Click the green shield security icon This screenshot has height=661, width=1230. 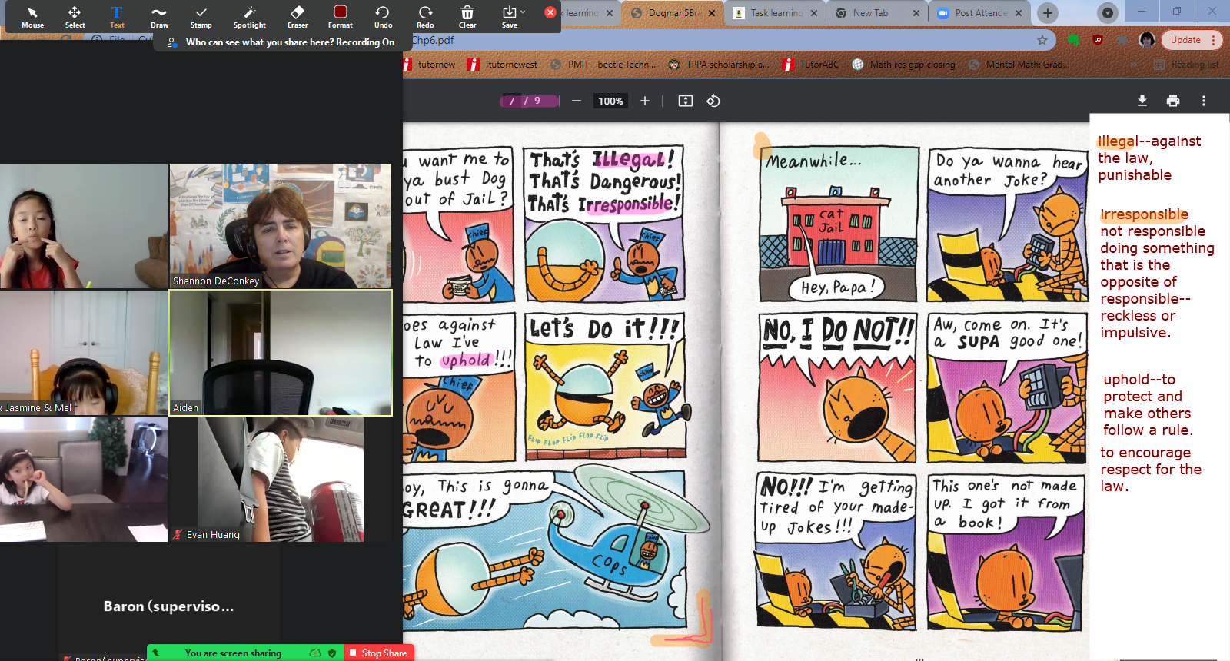pyautogui.click(x=332, y=653)
